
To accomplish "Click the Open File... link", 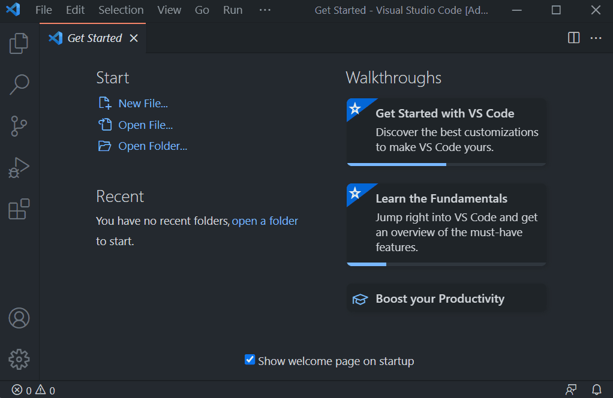I will pyautogui.click(x=145, y=125).
